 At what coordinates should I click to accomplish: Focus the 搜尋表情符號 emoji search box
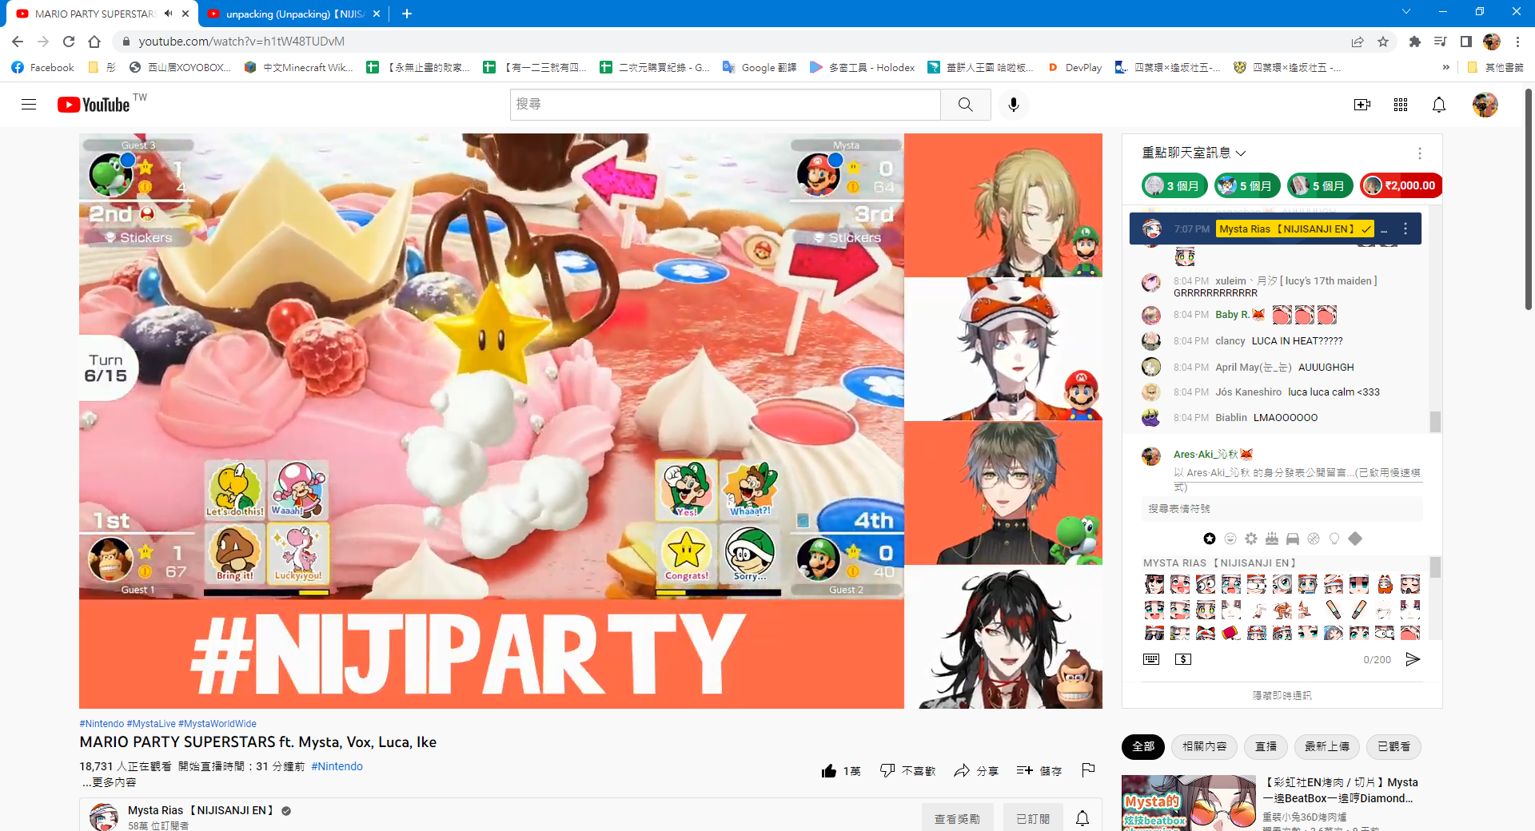point(1282,509)
